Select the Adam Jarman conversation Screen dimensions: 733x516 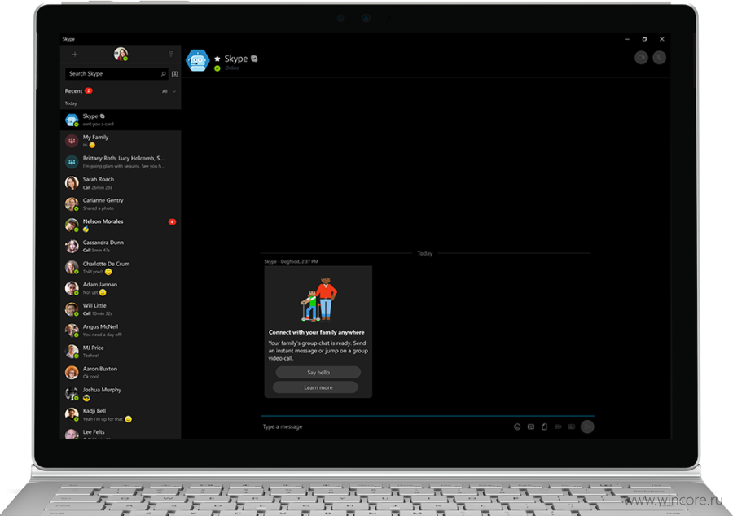121,288
